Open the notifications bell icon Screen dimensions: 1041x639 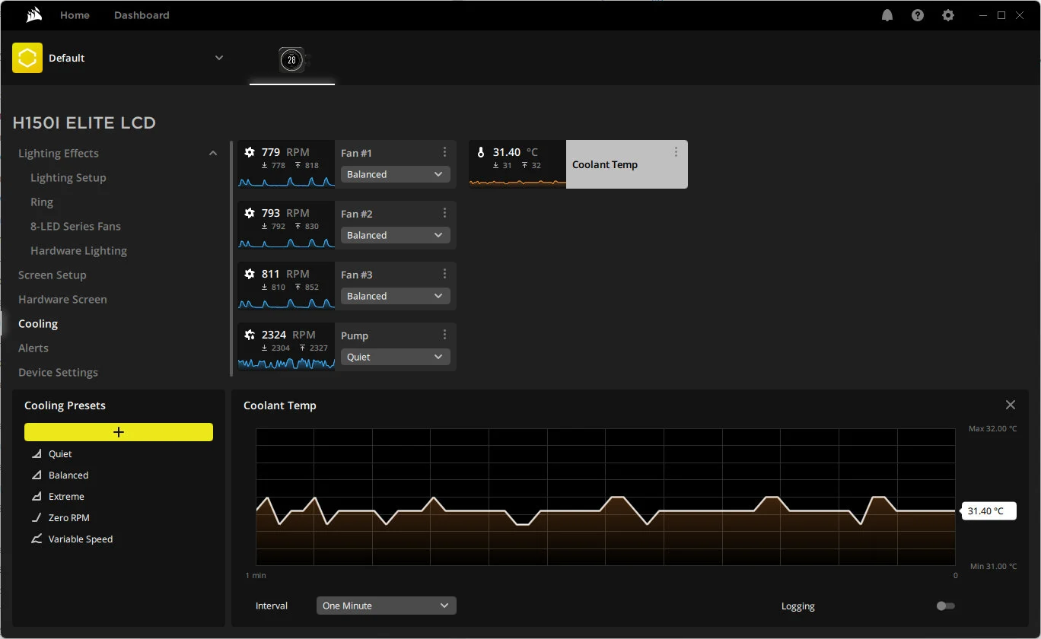[887, 15]
